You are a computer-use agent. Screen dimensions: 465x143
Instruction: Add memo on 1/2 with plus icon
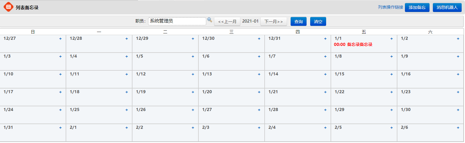tap(458, 39)
